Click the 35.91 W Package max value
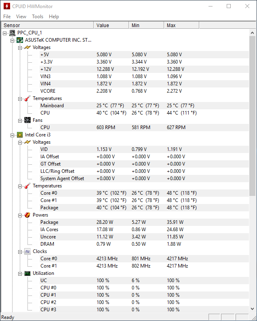 click(175, 222)
